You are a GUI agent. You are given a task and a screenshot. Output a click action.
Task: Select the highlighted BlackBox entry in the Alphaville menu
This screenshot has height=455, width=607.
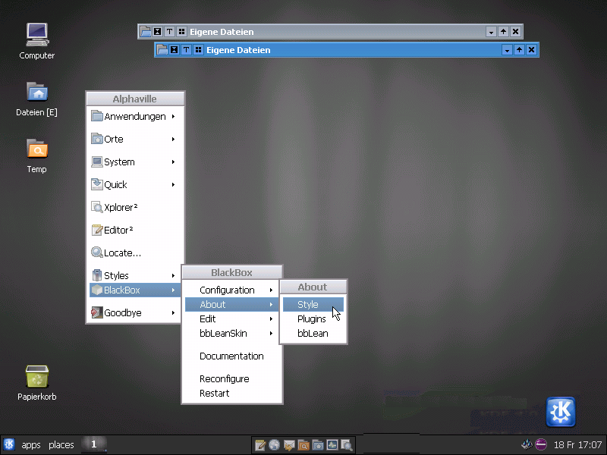point(134,290)
